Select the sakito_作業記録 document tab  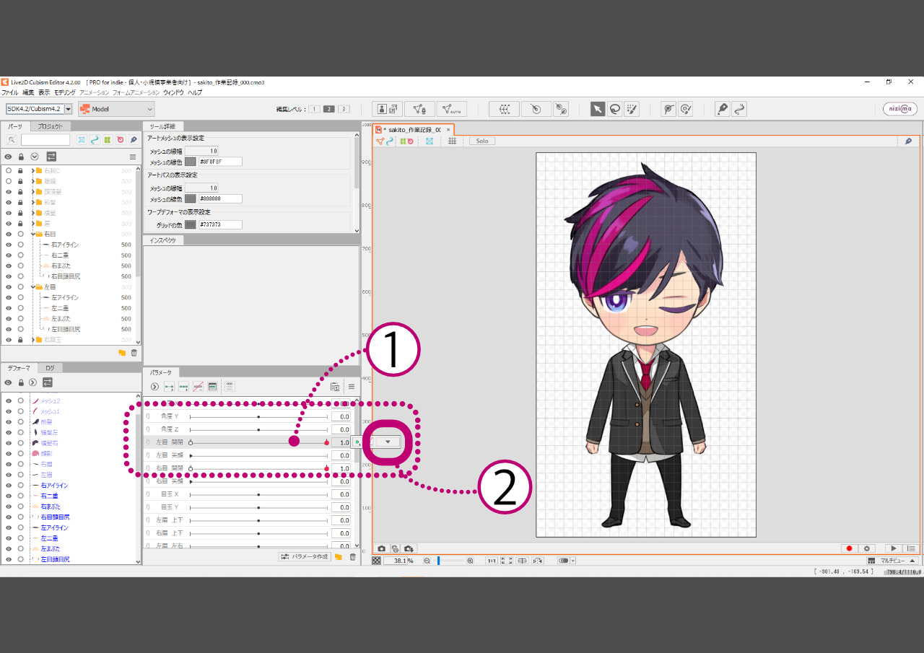[414, 130]
